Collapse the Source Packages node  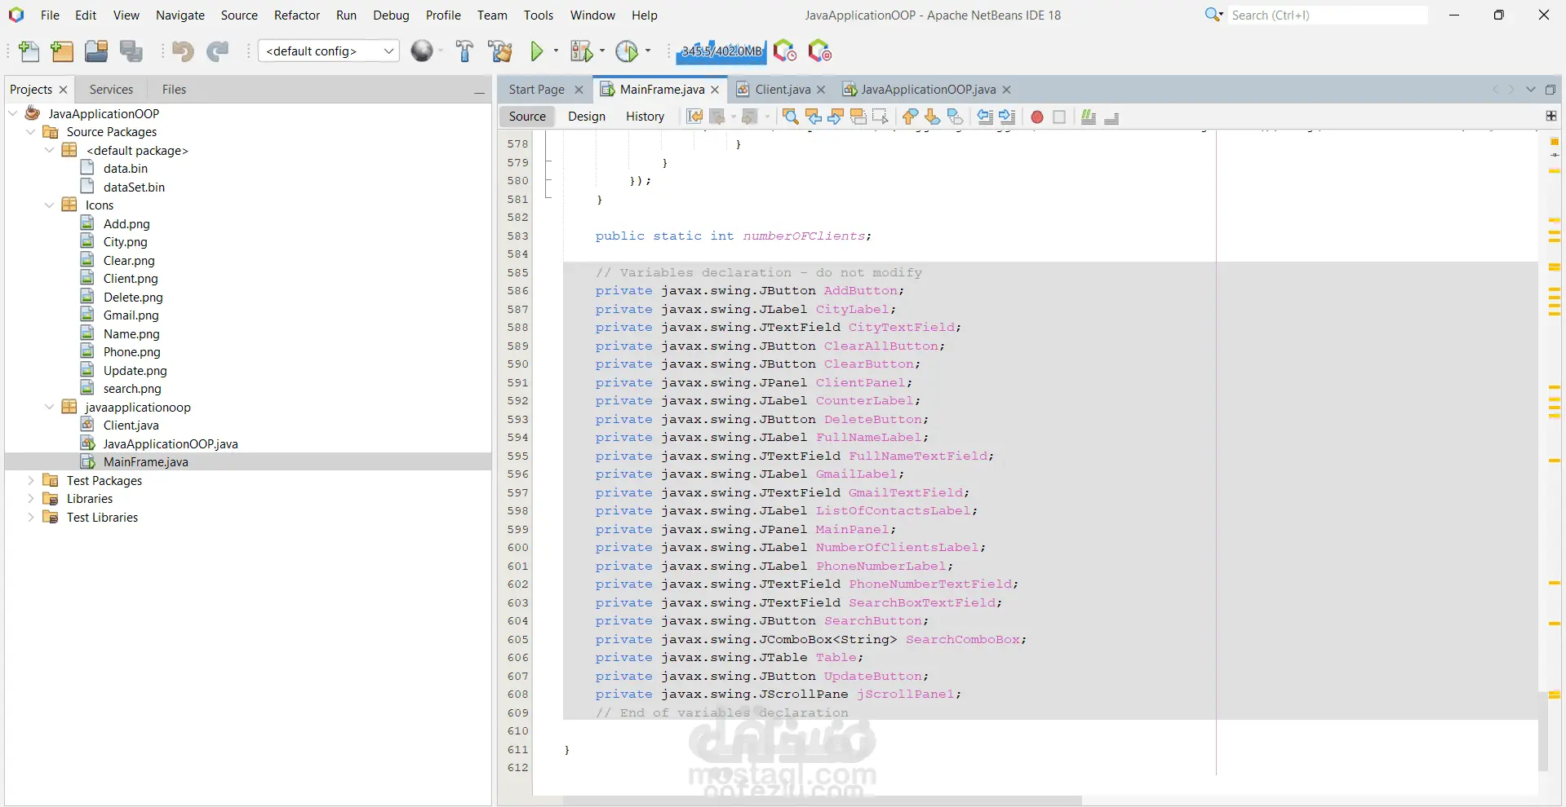[x=31, y=131]
